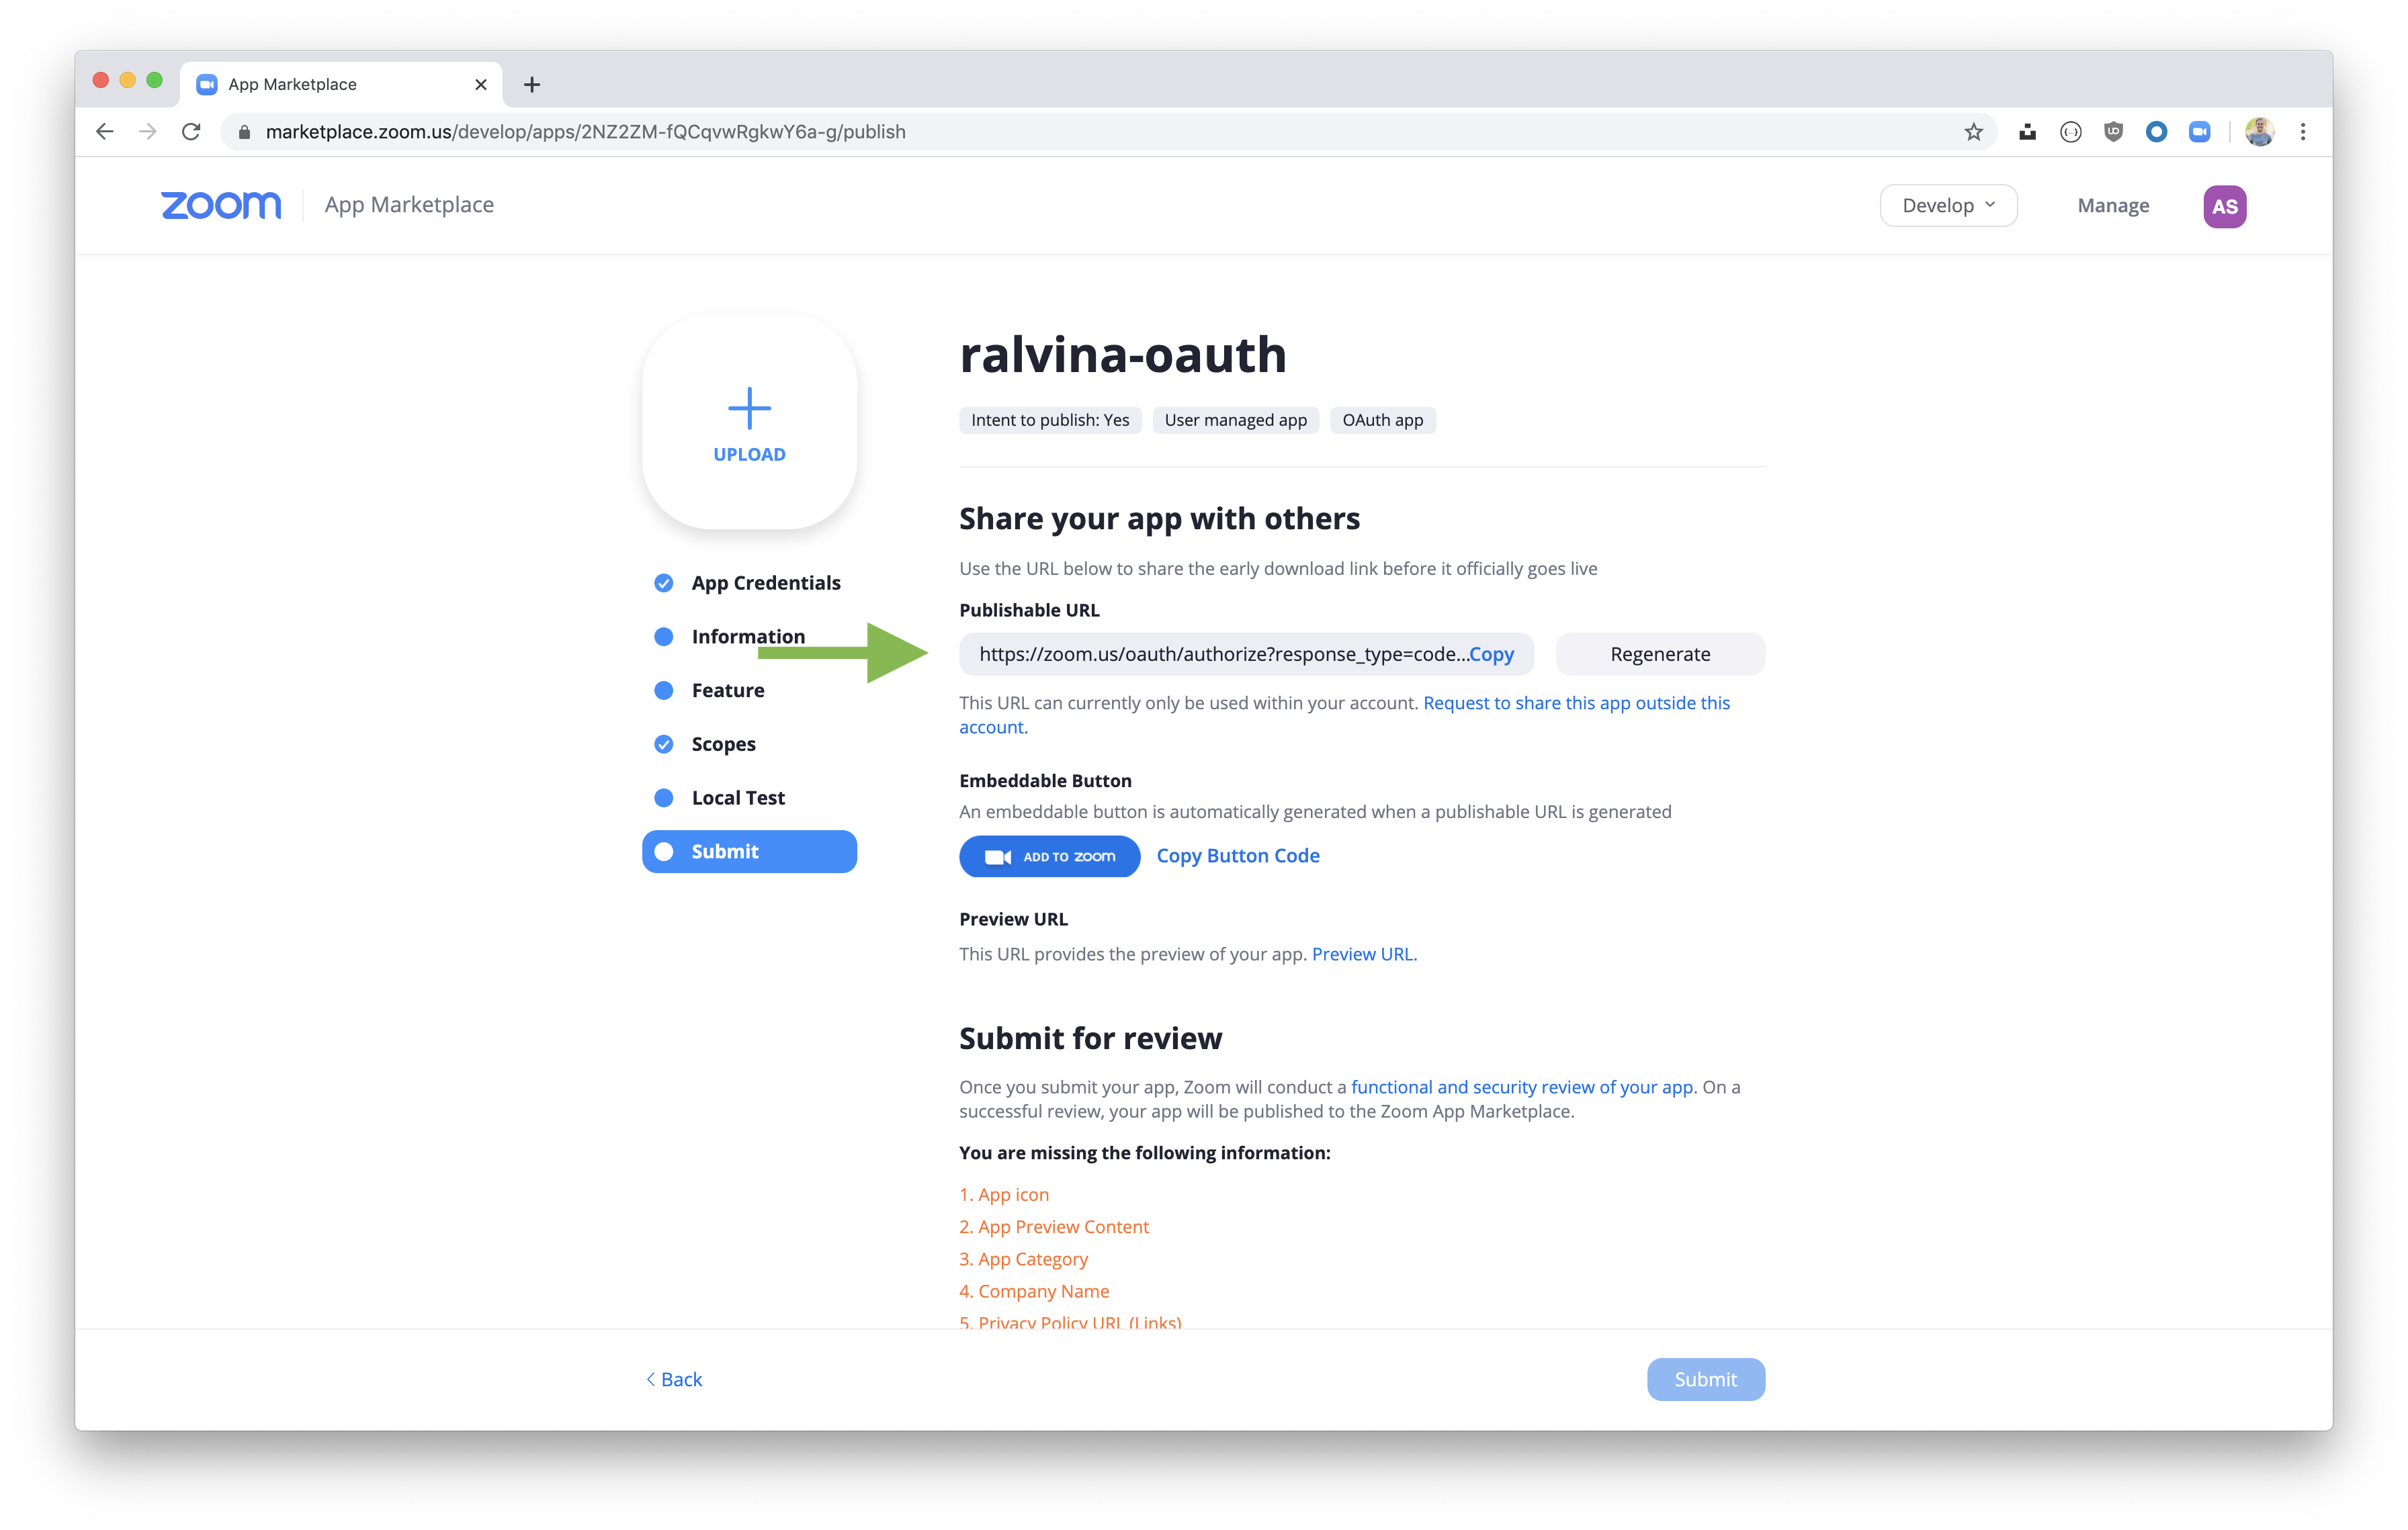Image resolution: width=2408 pixels, height=1530 pixels.
Task: Click the blue circle extension icon
Action: tap(2157, 132)
